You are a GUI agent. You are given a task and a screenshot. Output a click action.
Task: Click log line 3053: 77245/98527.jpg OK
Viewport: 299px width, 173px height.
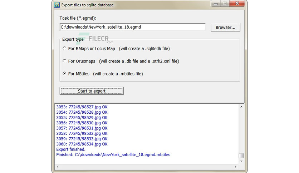point(82,107)
